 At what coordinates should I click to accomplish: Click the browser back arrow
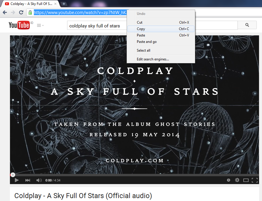(x=5, y=12)
